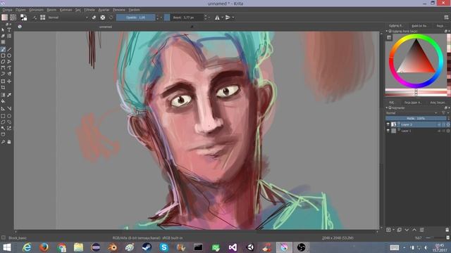Add a new layer in Layers panel

(x=388, y=230)
